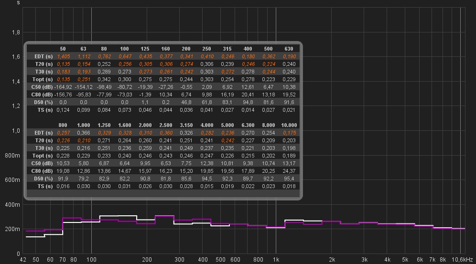
Task: Select the 1,8 label on vertical axis
Action: (16, 32)
